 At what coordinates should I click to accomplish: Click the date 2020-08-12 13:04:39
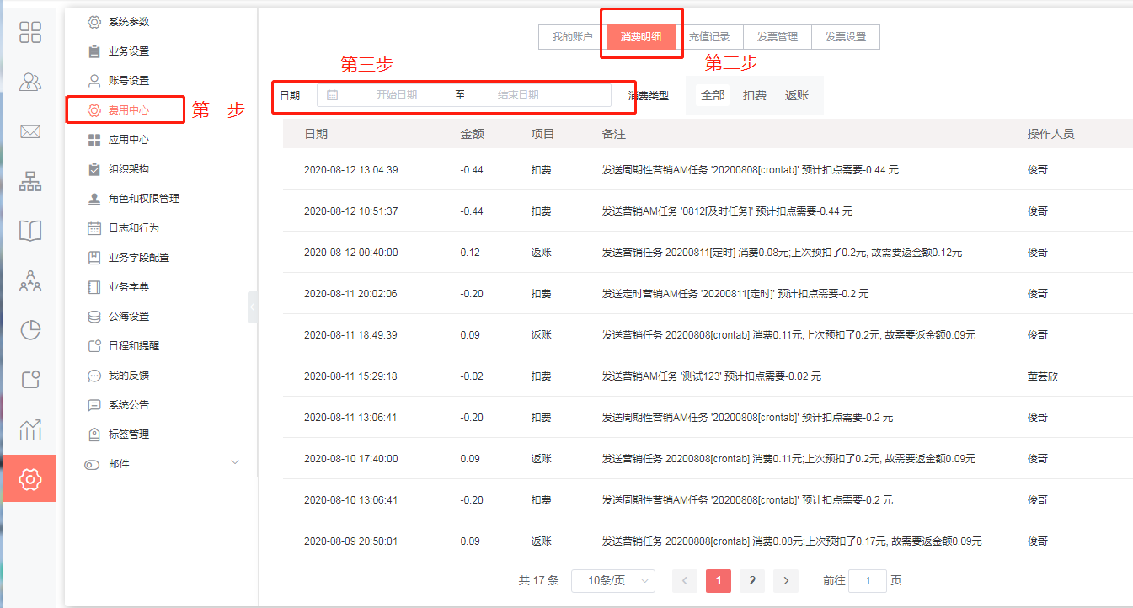[351, 170]
